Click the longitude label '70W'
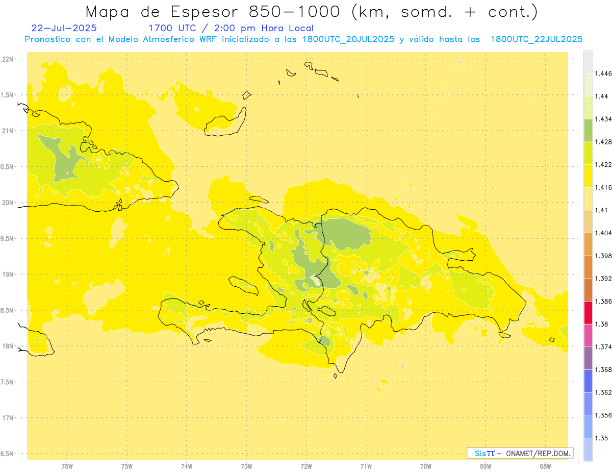612x473 pixels. (x=426, y=466)
